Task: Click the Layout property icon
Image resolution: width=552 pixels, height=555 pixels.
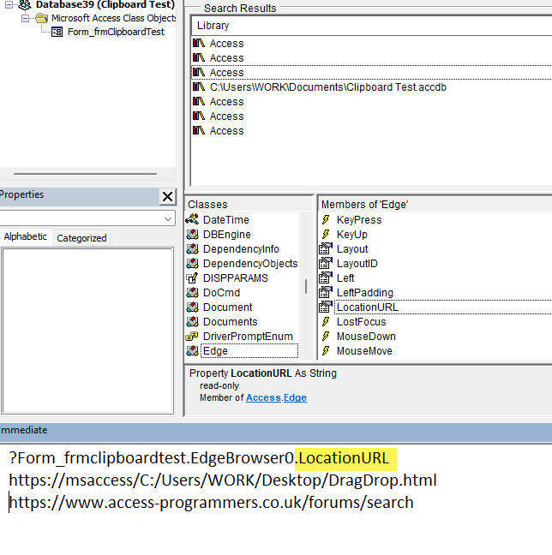Action: click(x=326, y=248)
